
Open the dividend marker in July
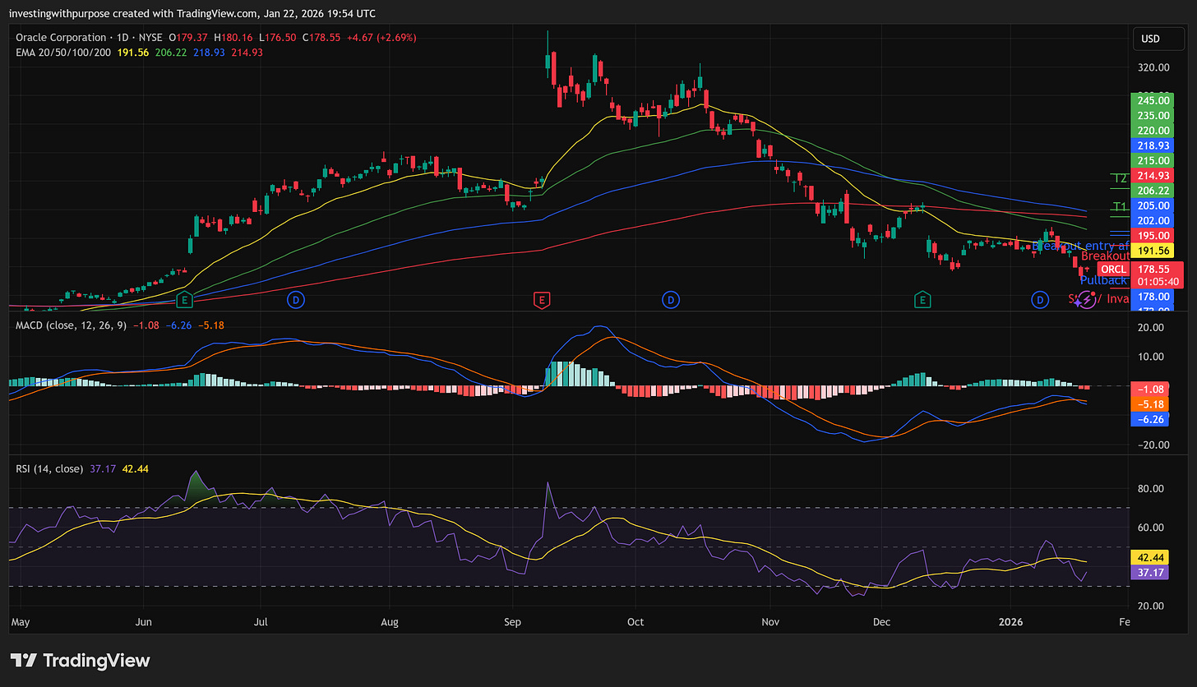[295, 301]
